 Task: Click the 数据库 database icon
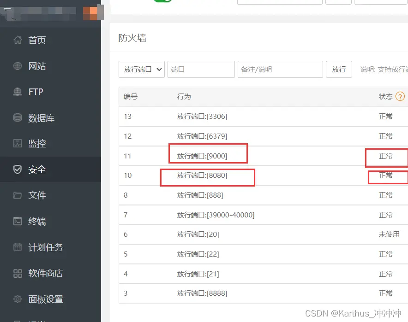18,118
